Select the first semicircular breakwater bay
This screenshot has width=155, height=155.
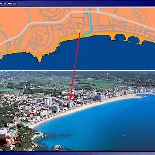click(x=120, y=37)
